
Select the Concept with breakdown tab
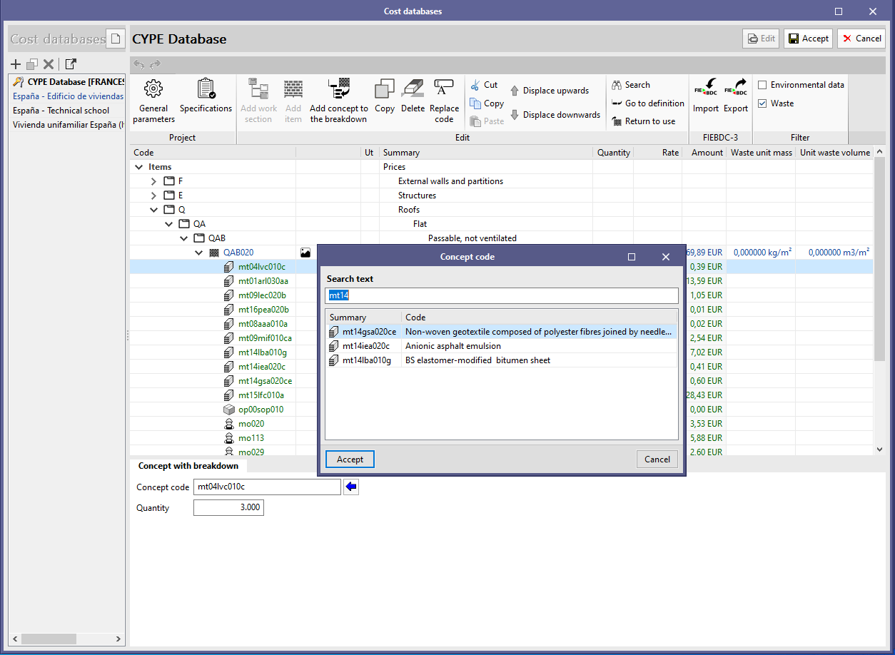[188, 465]
